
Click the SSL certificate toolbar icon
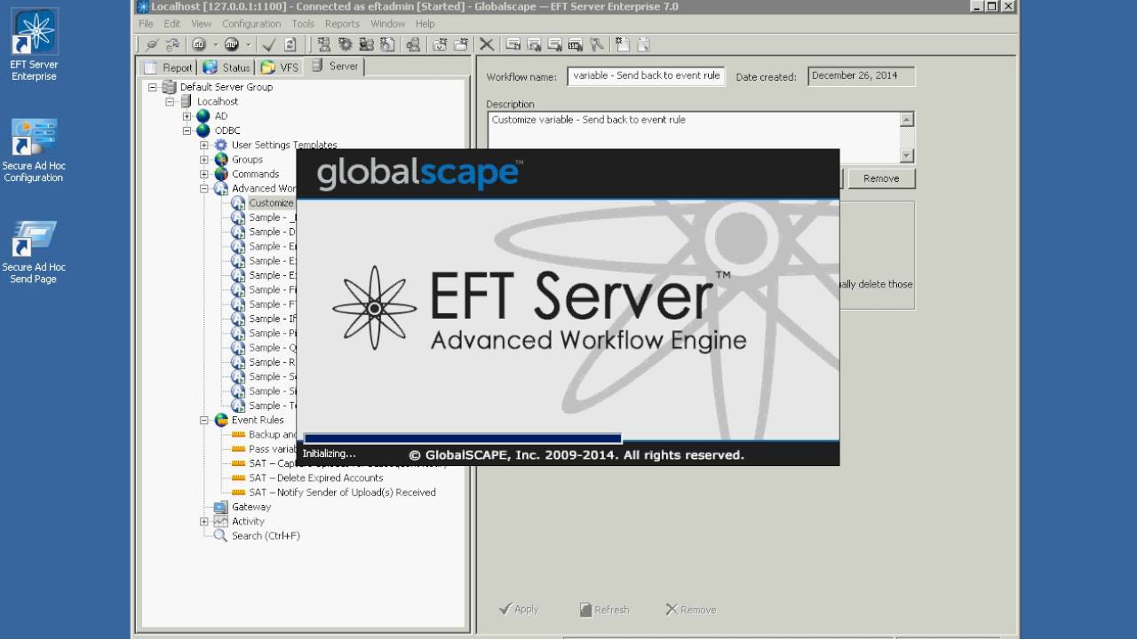(x=576, y=44)
